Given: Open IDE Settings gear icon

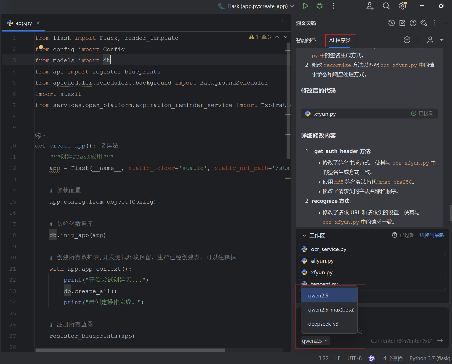Looking at the screenshot, I should [x=402, y=6].
